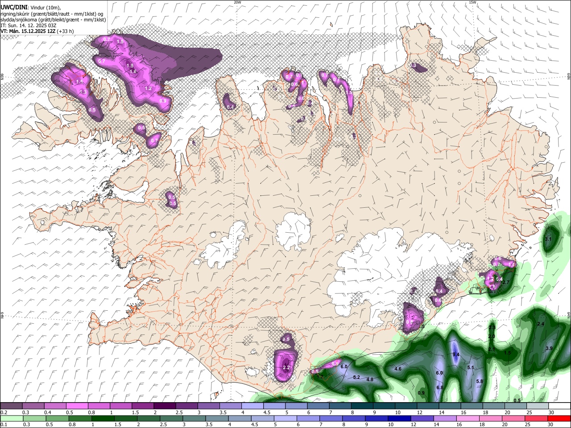Click pale green rain swatch between 0.1 and 0.3
The image size is (571, 428).
(x=12, y=418)
